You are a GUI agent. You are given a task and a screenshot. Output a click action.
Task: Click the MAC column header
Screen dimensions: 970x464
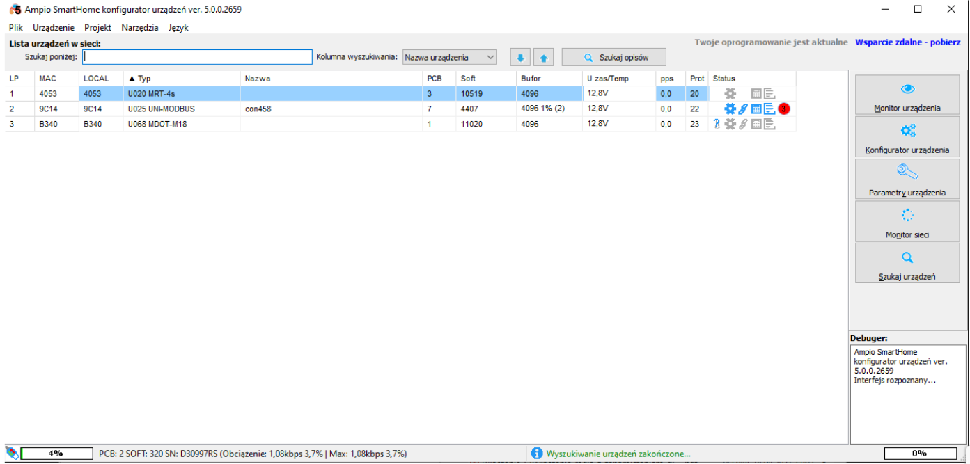56,79
